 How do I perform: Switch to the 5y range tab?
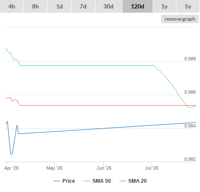(x=188, y=6)
